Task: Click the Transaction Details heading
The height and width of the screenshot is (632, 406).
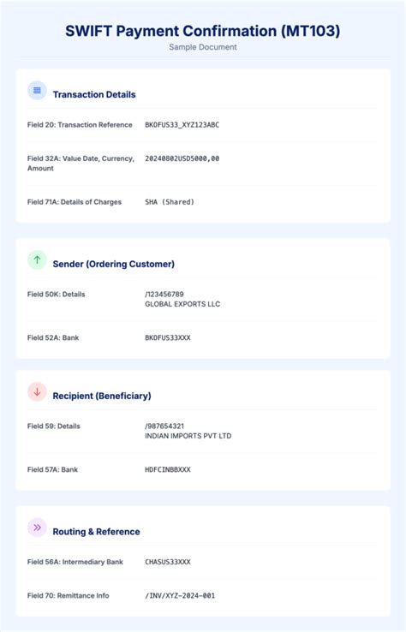Action: 94,95
